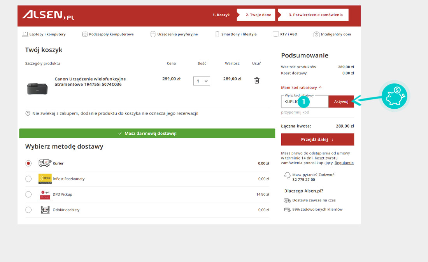Image resolution: width=428 pixels, height=262 pixels.
Task: Click the discount code input field
Action: [x=305, y=102]
